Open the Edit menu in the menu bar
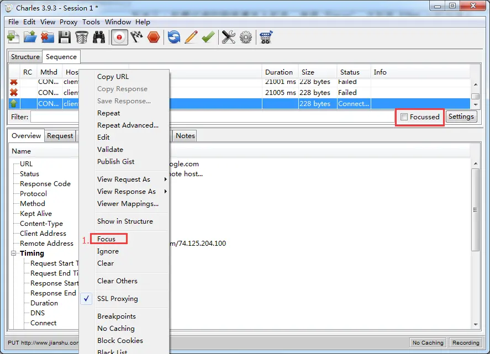Viewport: 490px width, 354px height. click(29, 22)
